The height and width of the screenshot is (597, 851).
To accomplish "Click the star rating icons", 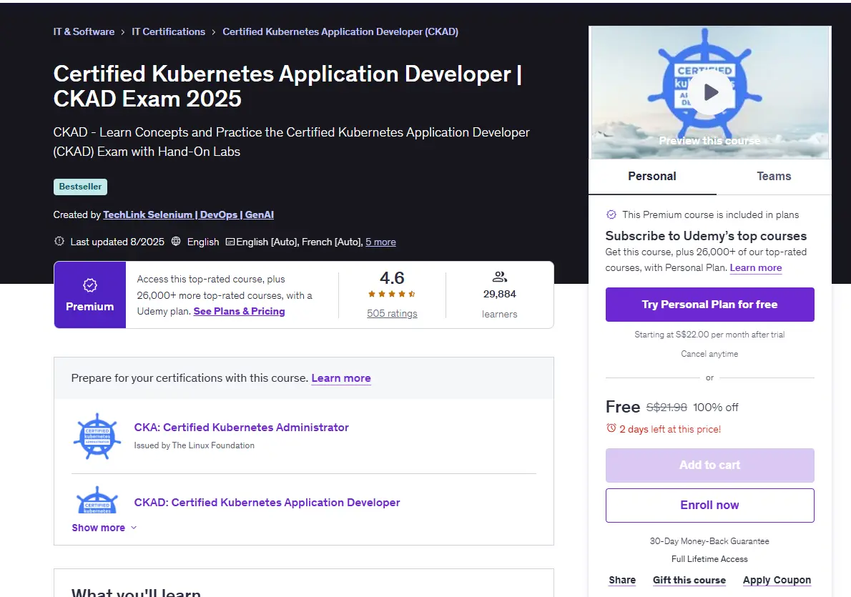I will pos(392,294).
